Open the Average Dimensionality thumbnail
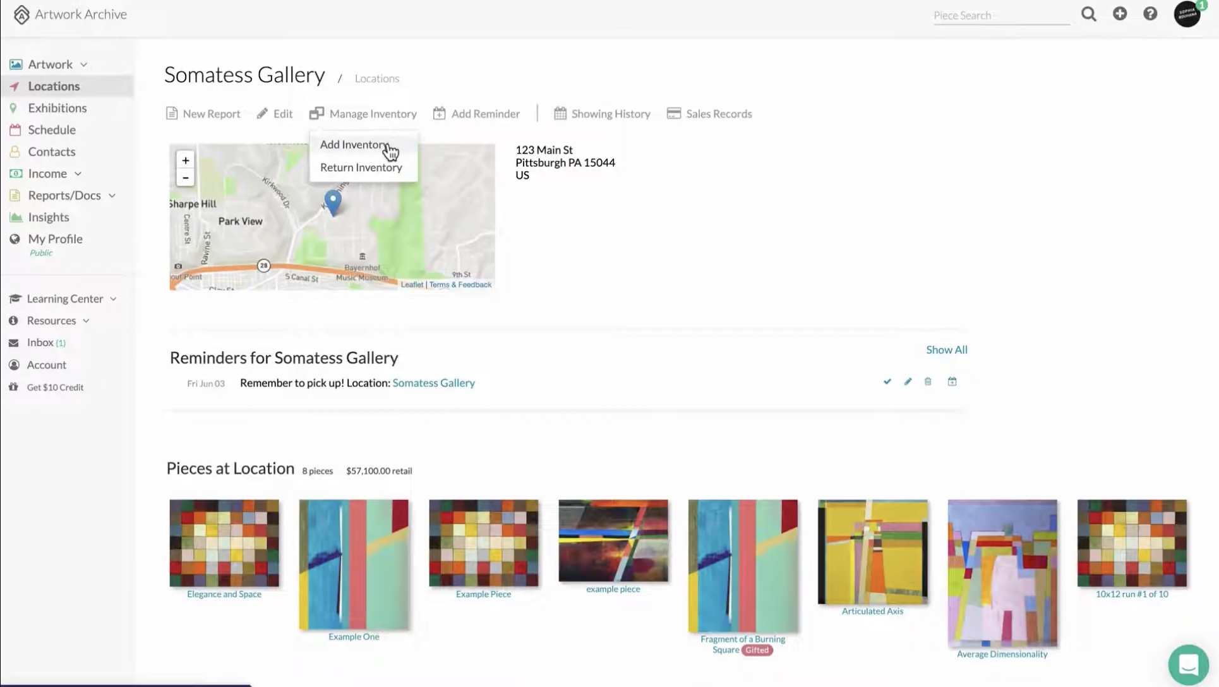The height and width of the screenshot is (687, 1219). (x=1002, y=573)
